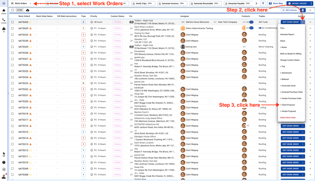Click the assignee avatar for 6475329 kemraj test
This screenshot has width=315, height=181.
(x=183, y=47)
